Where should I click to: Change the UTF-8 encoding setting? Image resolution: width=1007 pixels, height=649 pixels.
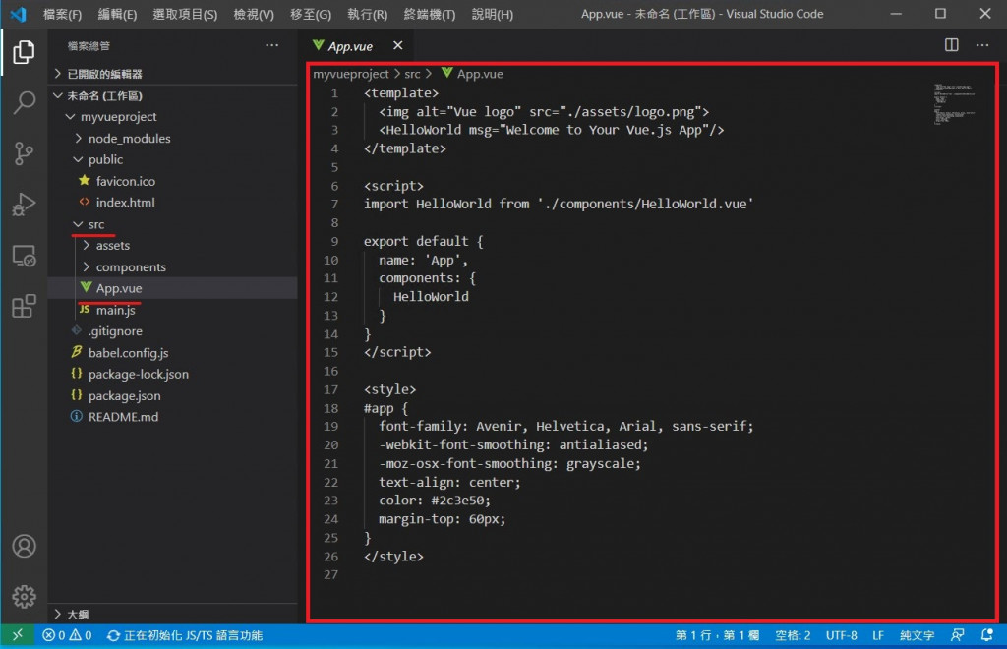tap(842, 635)
